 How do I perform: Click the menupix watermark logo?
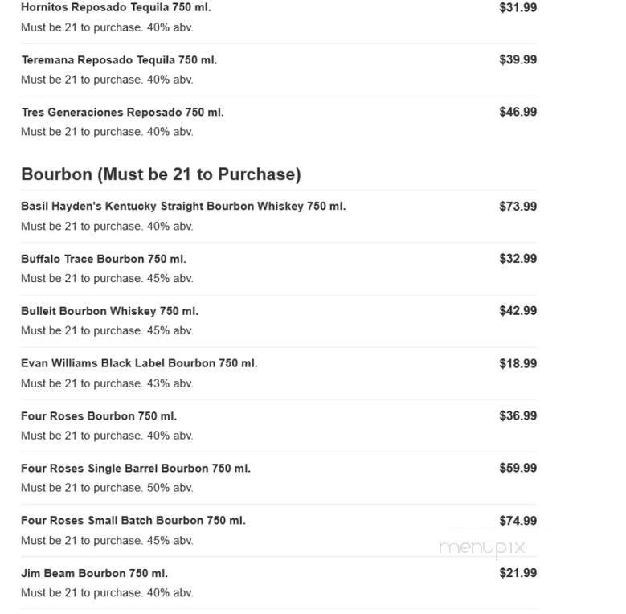coord(481,548)
